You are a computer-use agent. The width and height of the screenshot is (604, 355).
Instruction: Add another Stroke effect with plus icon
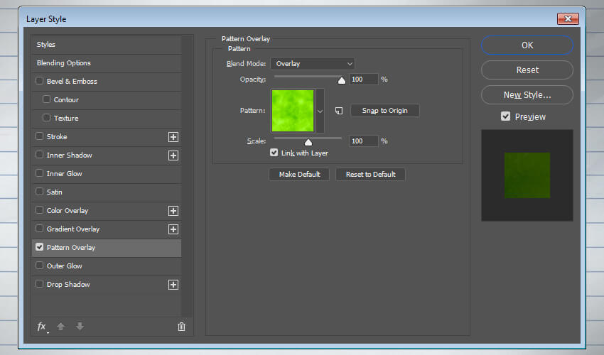coord(173,137)
